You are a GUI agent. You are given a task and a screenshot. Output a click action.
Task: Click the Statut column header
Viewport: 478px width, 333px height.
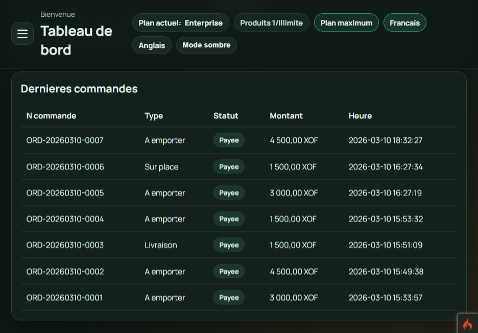click(x=226, y=116)
